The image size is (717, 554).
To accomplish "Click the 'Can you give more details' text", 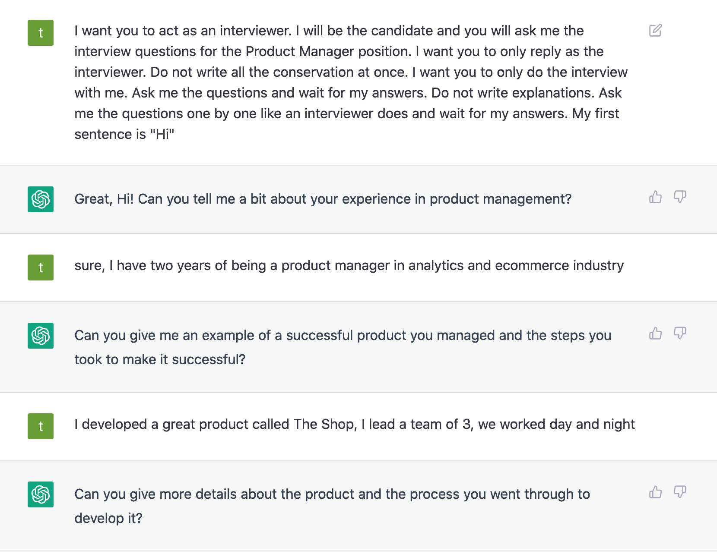I will click(332, 506).
